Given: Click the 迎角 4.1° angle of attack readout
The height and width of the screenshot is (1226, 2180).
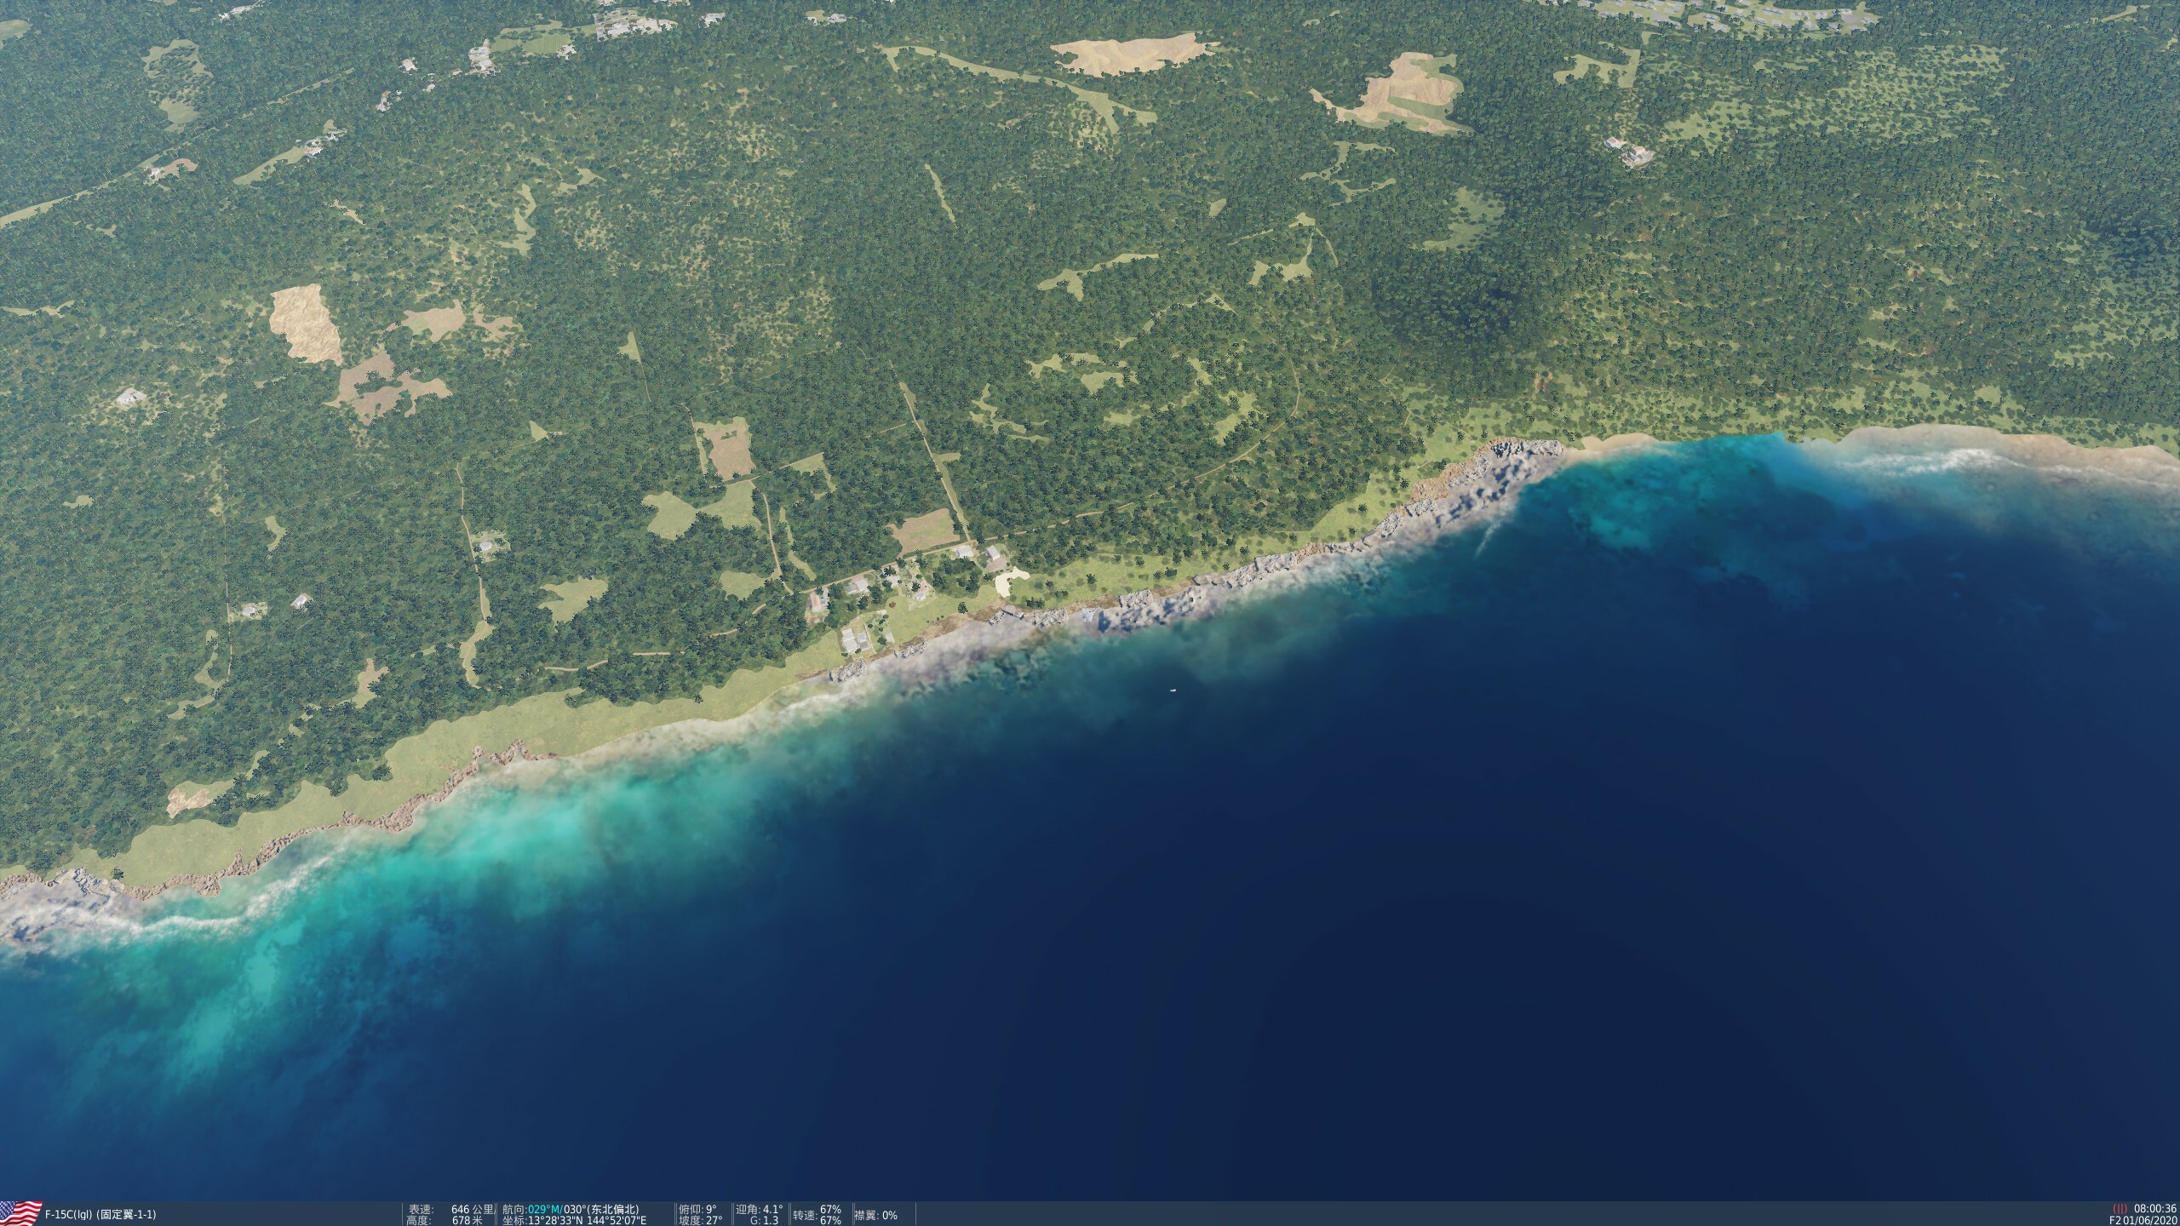Looking at the screenshot, I should point(760,1209).
